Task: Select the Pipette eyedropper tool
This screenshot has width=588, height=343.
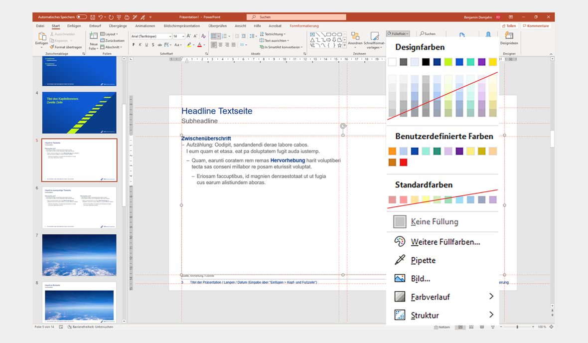Action: coord(423,260)
